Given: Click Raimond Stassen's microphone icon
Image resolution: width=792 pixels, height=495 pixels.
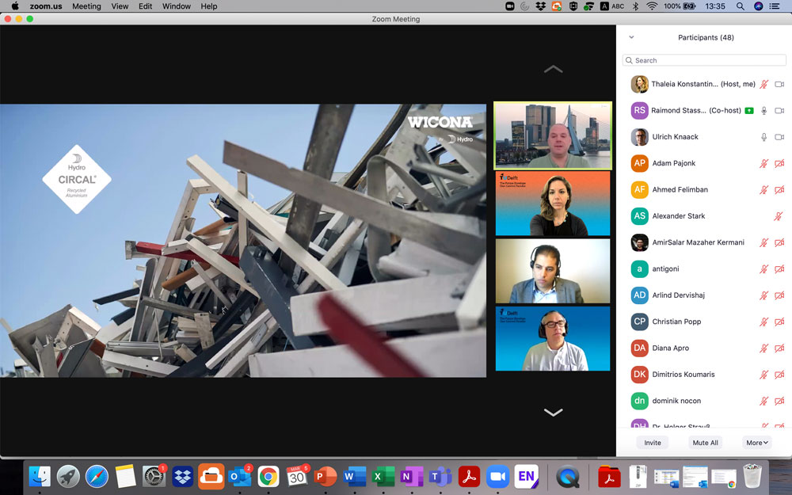Looking at the screenshot, I should 763,111.
